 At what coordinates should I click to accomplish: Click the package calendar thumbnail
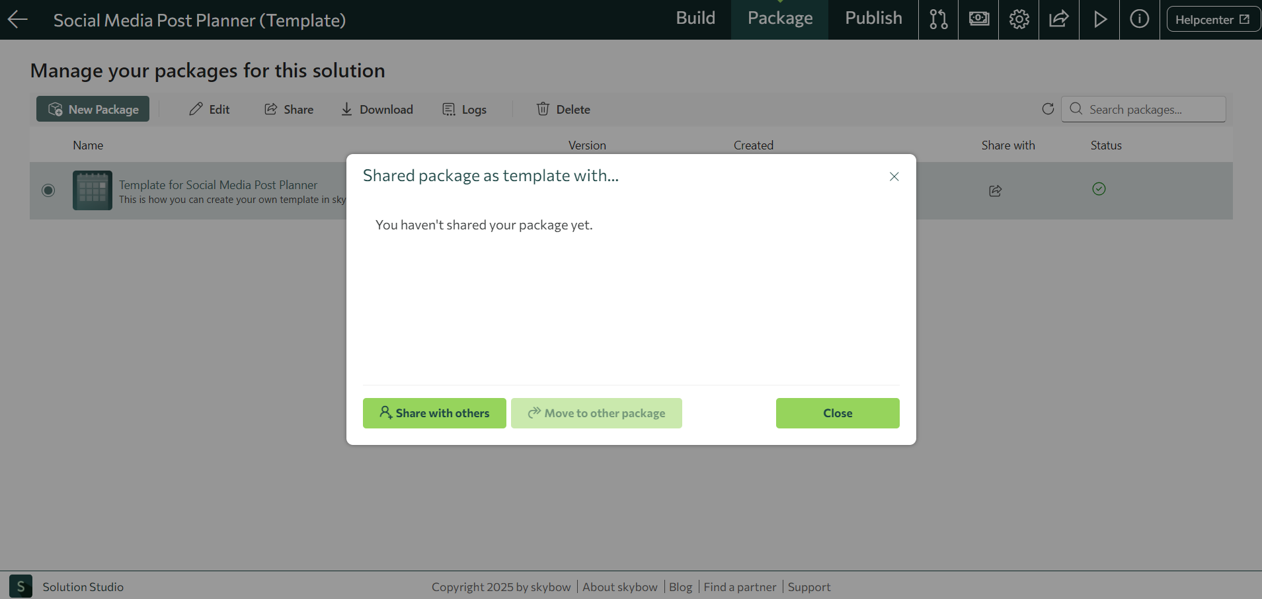pyautogui.click(x=92, y=190)
